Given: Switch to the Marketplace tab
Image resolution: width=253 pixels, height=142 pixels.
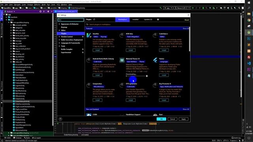Looking at the screenshot, I should tap(122, 19).
